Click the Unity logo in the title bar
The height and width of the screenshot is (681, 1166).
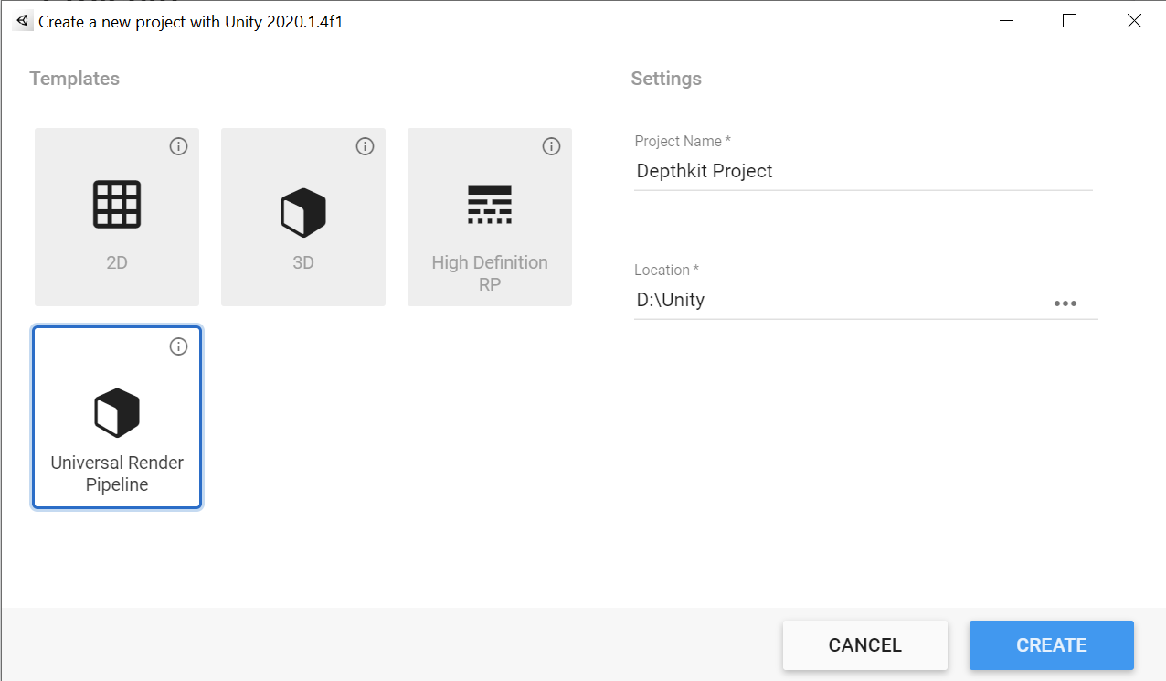[23, 21]
